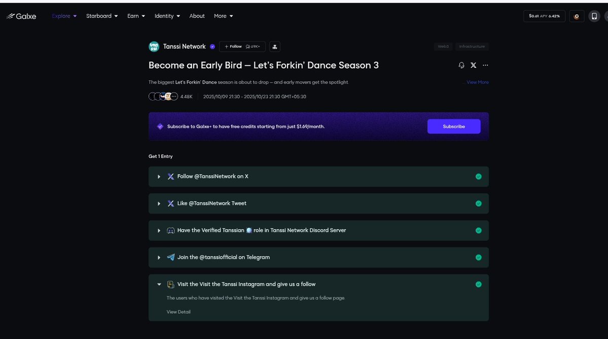Open the leaderboard icon beside Follow button
608x339 pixels.
click(x=274, y=47)
